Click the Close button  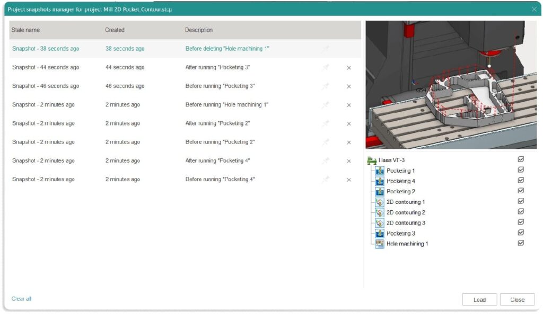(517, 299)
